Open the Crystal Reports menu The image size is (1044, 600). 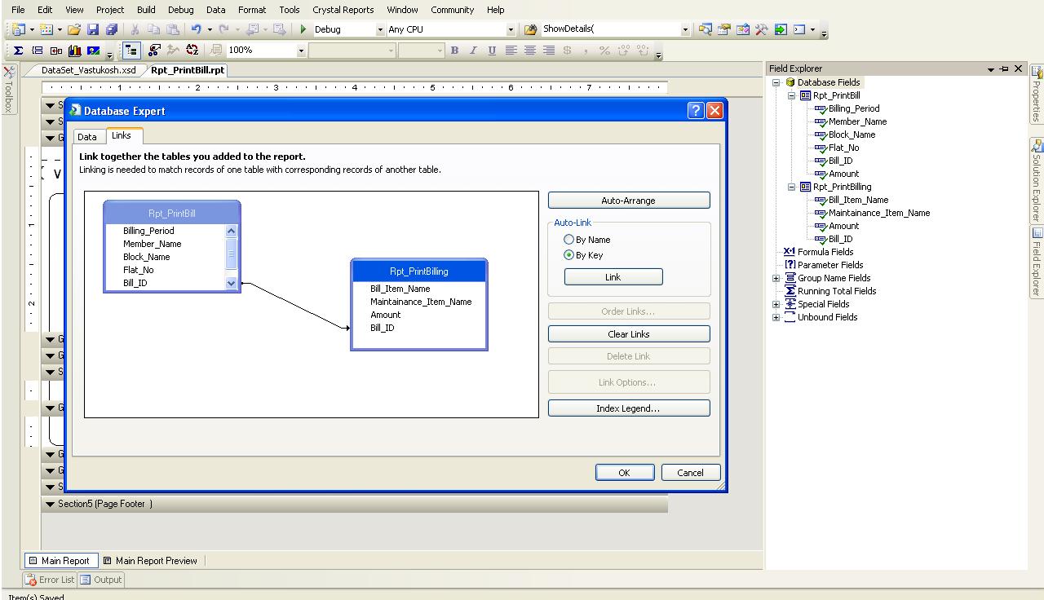pos(343,10)
